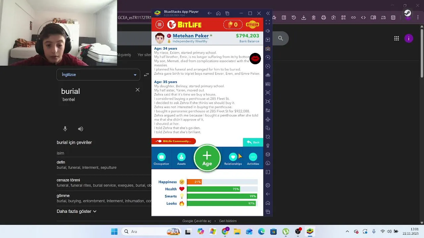Click the Android recent apps icon in sidebar
The width and height of the screenshot is (424, 238).
tap(268, 212)
